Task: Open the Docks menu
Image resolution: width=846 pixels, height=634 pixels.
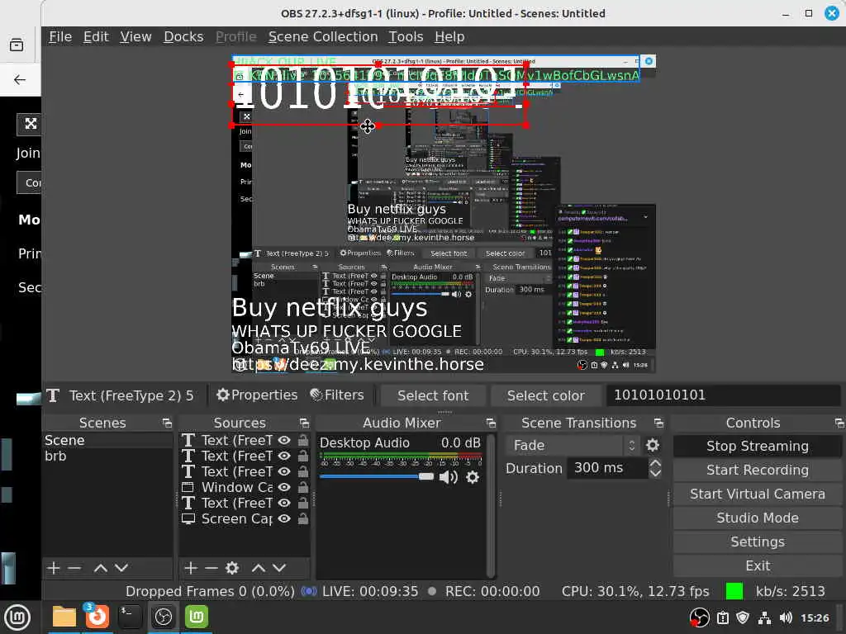Action: (183, 36)
